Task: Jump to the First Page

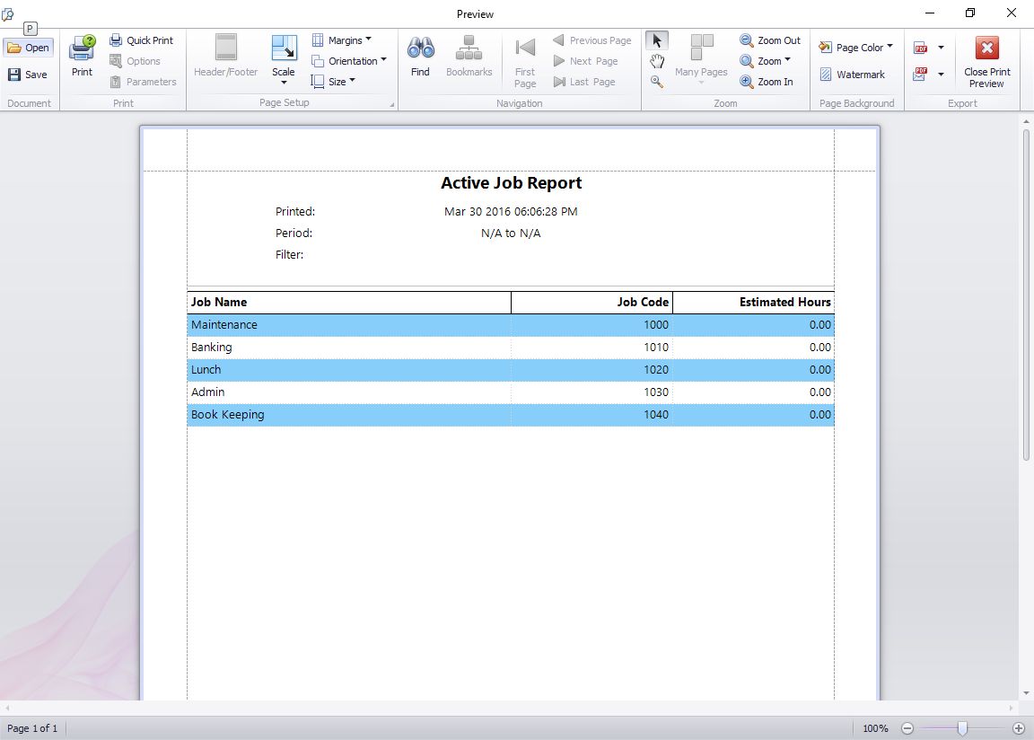Action: coord(525,62)
